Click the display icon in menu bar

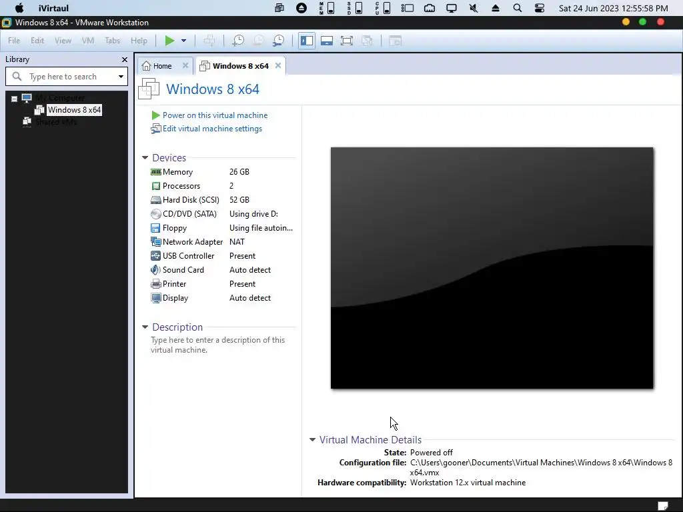[x=452, y=8]
